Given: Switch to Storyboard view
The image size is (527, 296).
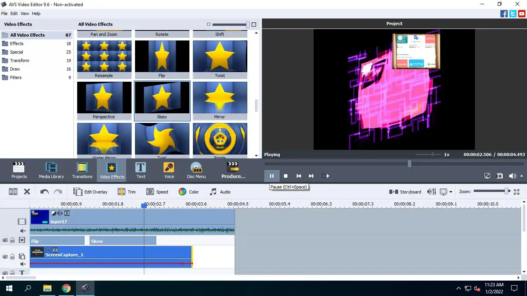Looking at the screenshot, I should (x=405, y=192).
